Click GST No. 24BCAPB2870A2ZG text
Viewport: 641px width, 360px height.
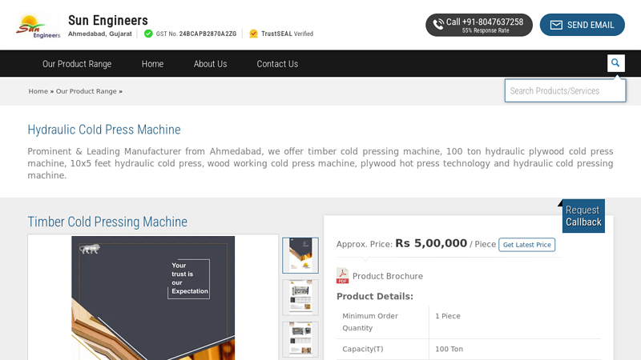coord(196,34)
